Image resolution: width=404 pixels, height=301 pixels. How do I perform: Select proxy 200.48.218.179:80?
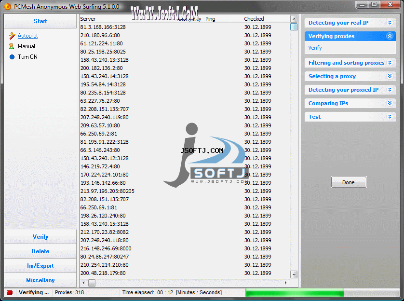[103, 273]
